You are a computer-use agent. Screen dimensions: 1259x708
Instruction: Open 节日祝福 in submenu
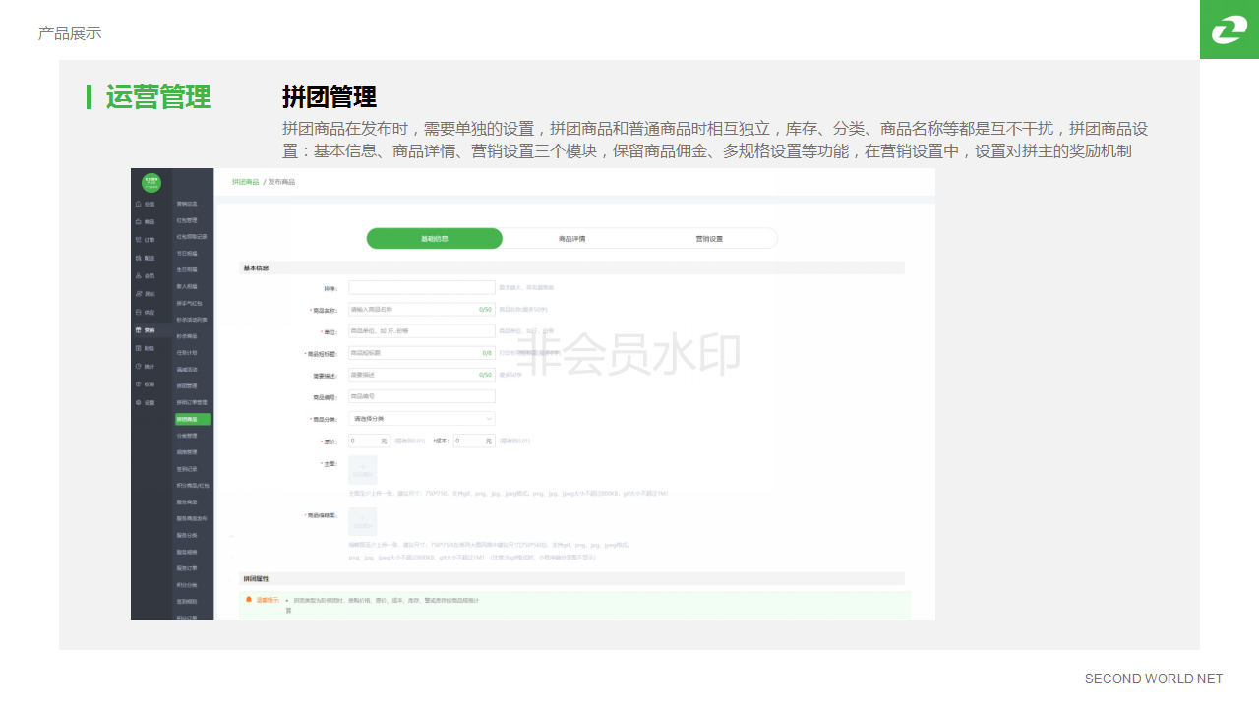point(187,254)
